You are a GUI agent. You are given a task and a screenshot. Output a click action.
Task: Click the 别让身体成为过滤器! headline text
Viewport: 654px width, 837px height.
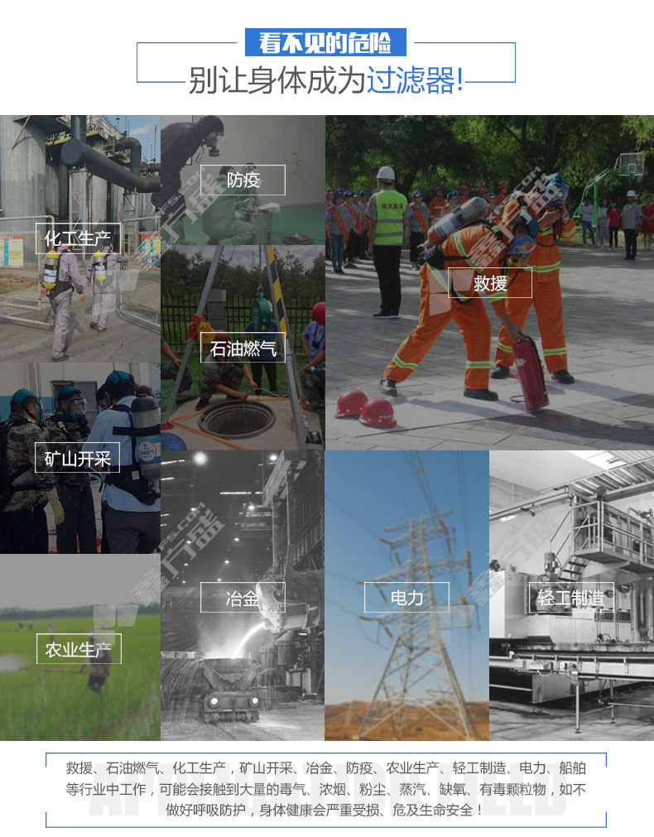click(x=326, y=80)
